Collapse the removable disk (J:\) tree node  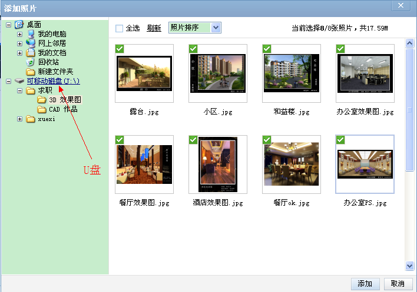(x=8, y=81)
